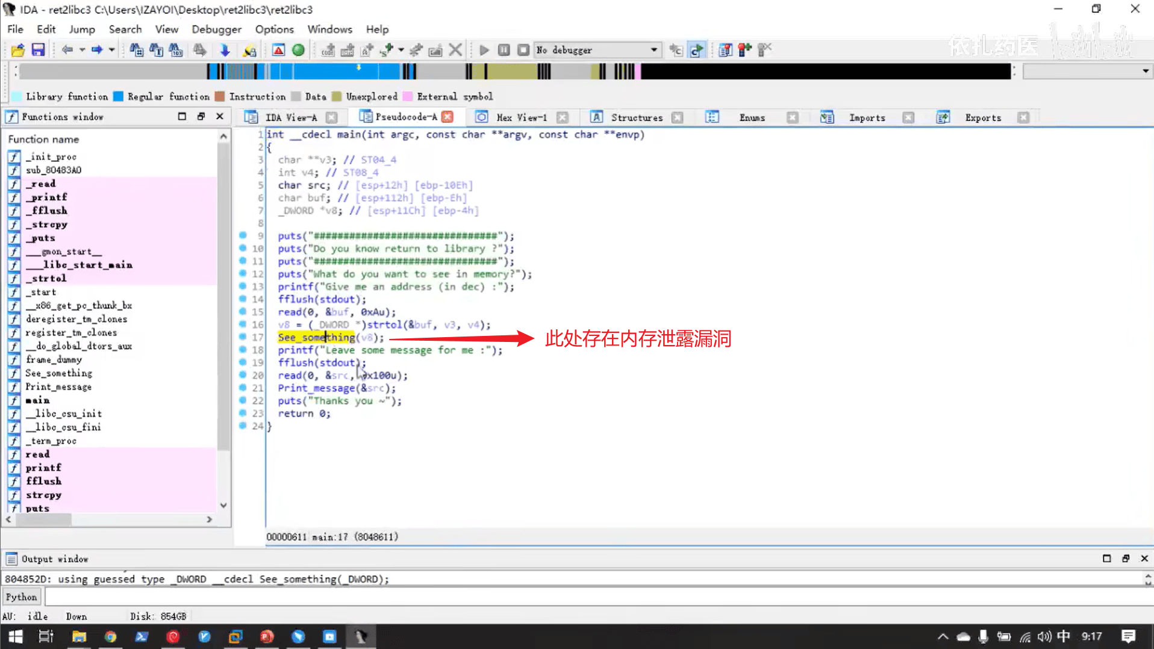Image resolution: width=1154 pixels, height=649 pixels.
Task: Open the dropdown beside the Jump forward arrow
Action: pyautogui.click(x=111, y=50)
